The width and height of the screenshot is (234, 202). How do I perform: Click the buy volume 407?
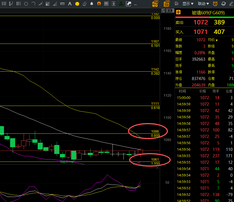coord(219,32)
